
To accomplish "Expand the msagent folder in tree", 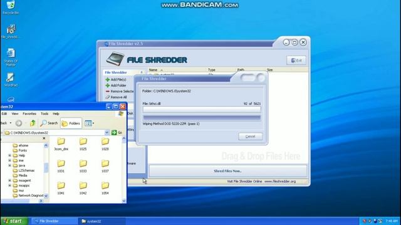I will [10, 181].
